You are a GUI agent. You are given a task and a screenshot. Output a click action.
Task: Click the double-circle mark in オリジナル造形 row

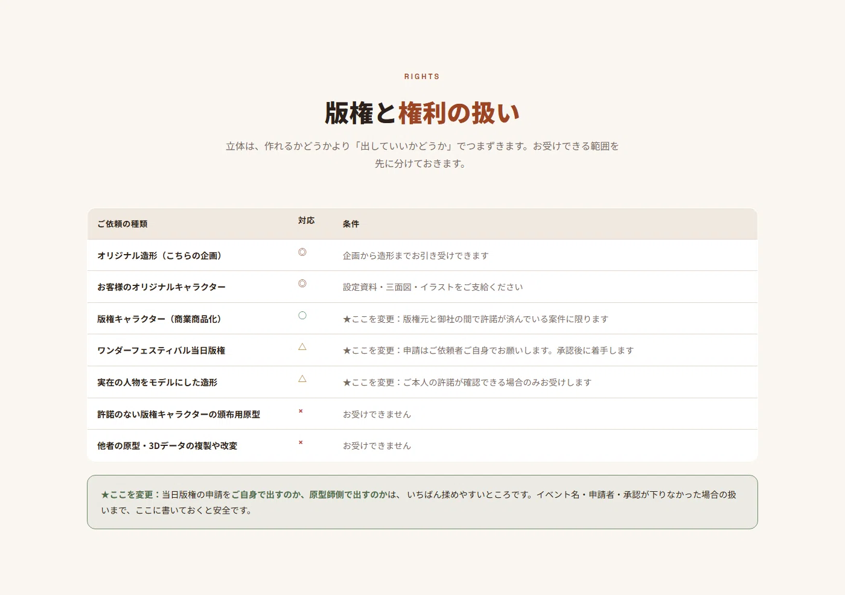(302, 252)
